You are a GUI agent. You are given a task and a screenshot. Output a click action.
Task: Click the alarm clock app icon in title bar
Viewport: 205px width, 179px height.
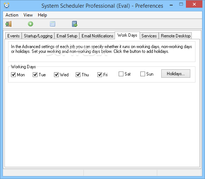point(7,6)
